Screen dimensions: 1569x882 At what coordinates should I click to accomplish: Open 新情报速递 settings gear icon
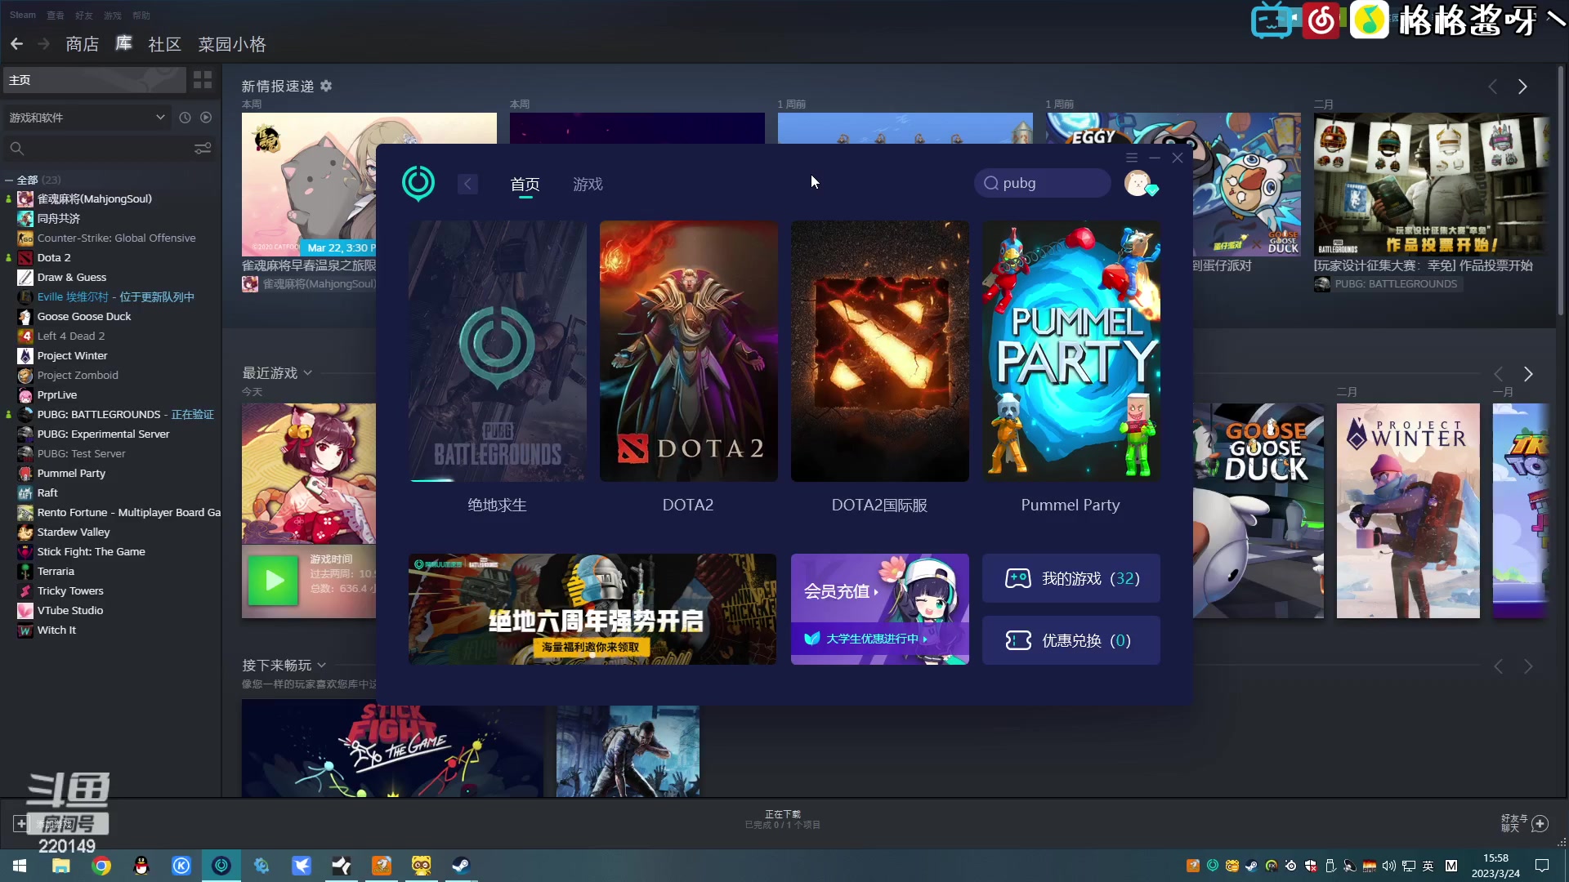326,86
